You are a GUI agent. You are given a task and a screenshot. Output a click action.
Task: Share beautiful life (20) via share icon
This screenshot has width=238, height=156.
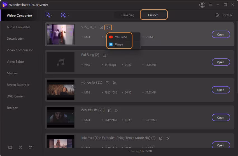click(x=116, y=110)
